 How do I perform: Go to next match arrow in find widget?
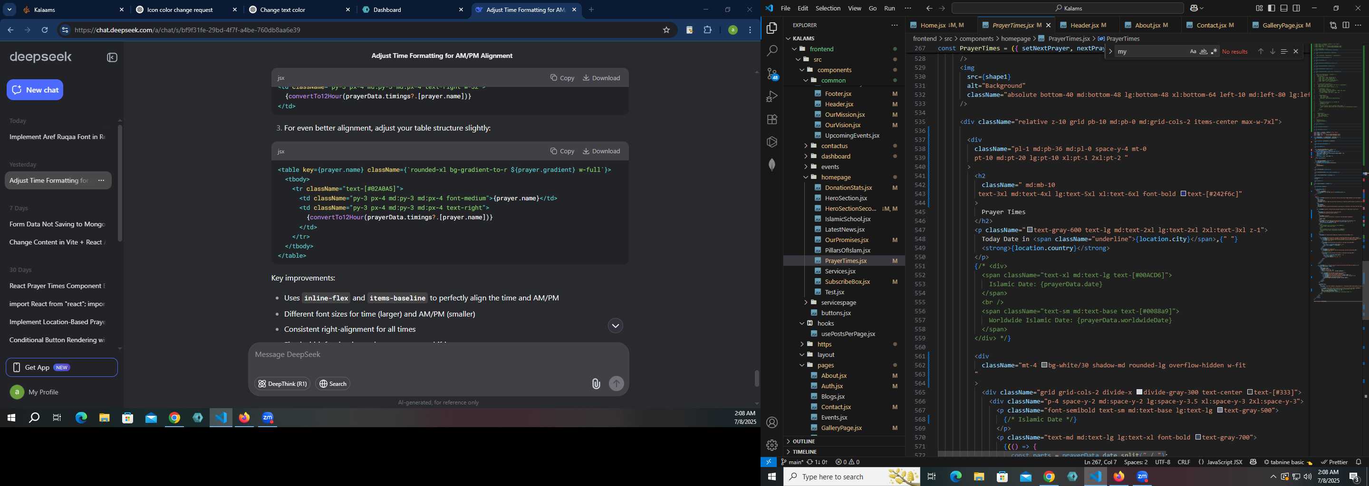tap(1273, 51)
